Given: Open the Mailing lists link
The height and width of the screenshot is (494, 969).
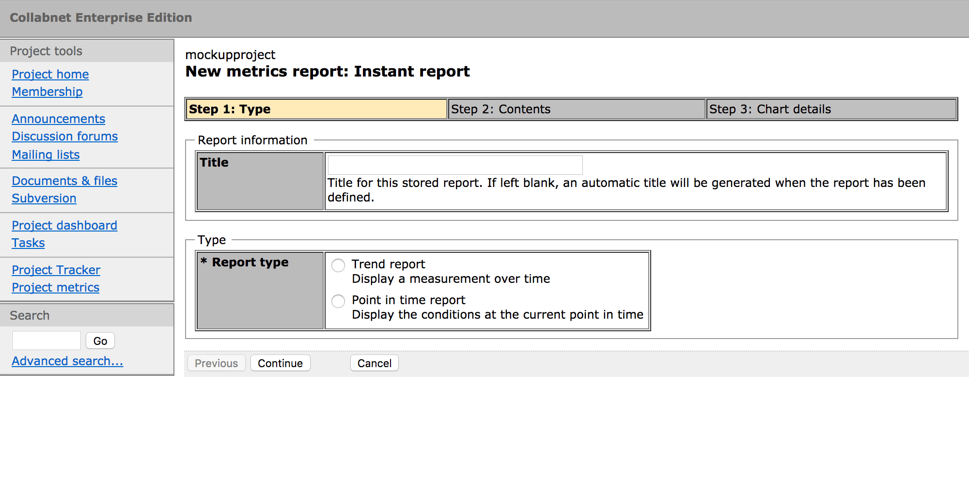Looking at the screenshot, I should [x=46, y=155].
